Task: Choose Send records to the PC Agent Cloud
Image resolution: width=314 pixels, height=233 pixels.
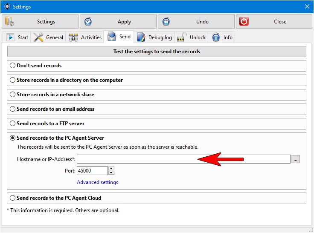Action: pos(13,198)
